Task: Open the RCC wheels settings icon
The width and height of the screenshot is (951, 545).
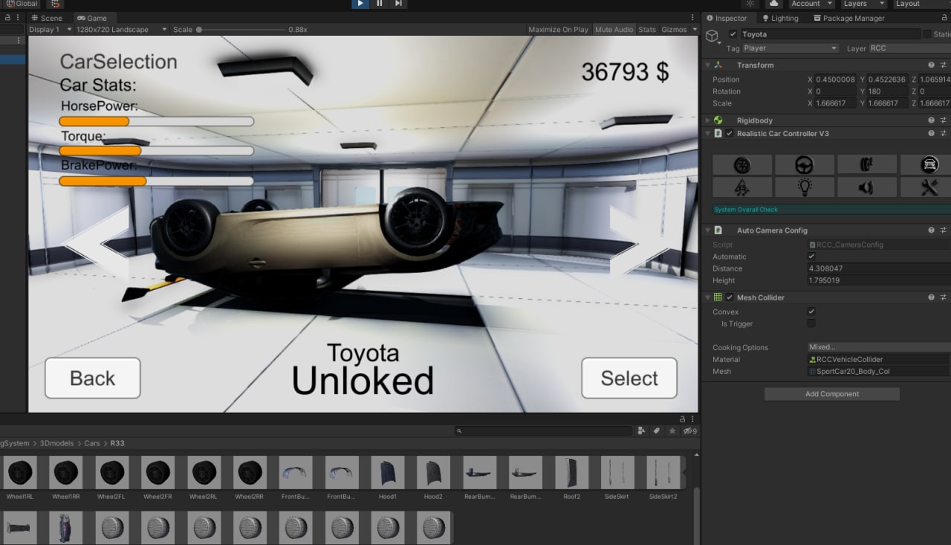Action: [741, 164]
